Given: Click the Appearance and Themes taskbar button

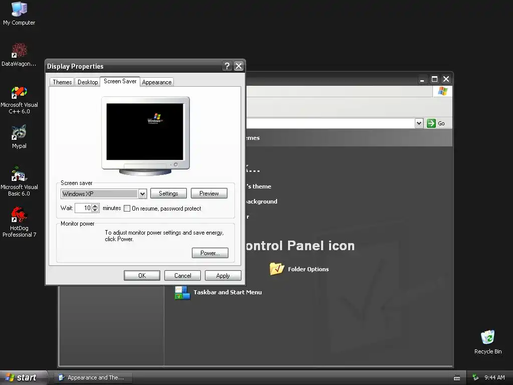Looking at the screenshot, I should click(93, 377).
